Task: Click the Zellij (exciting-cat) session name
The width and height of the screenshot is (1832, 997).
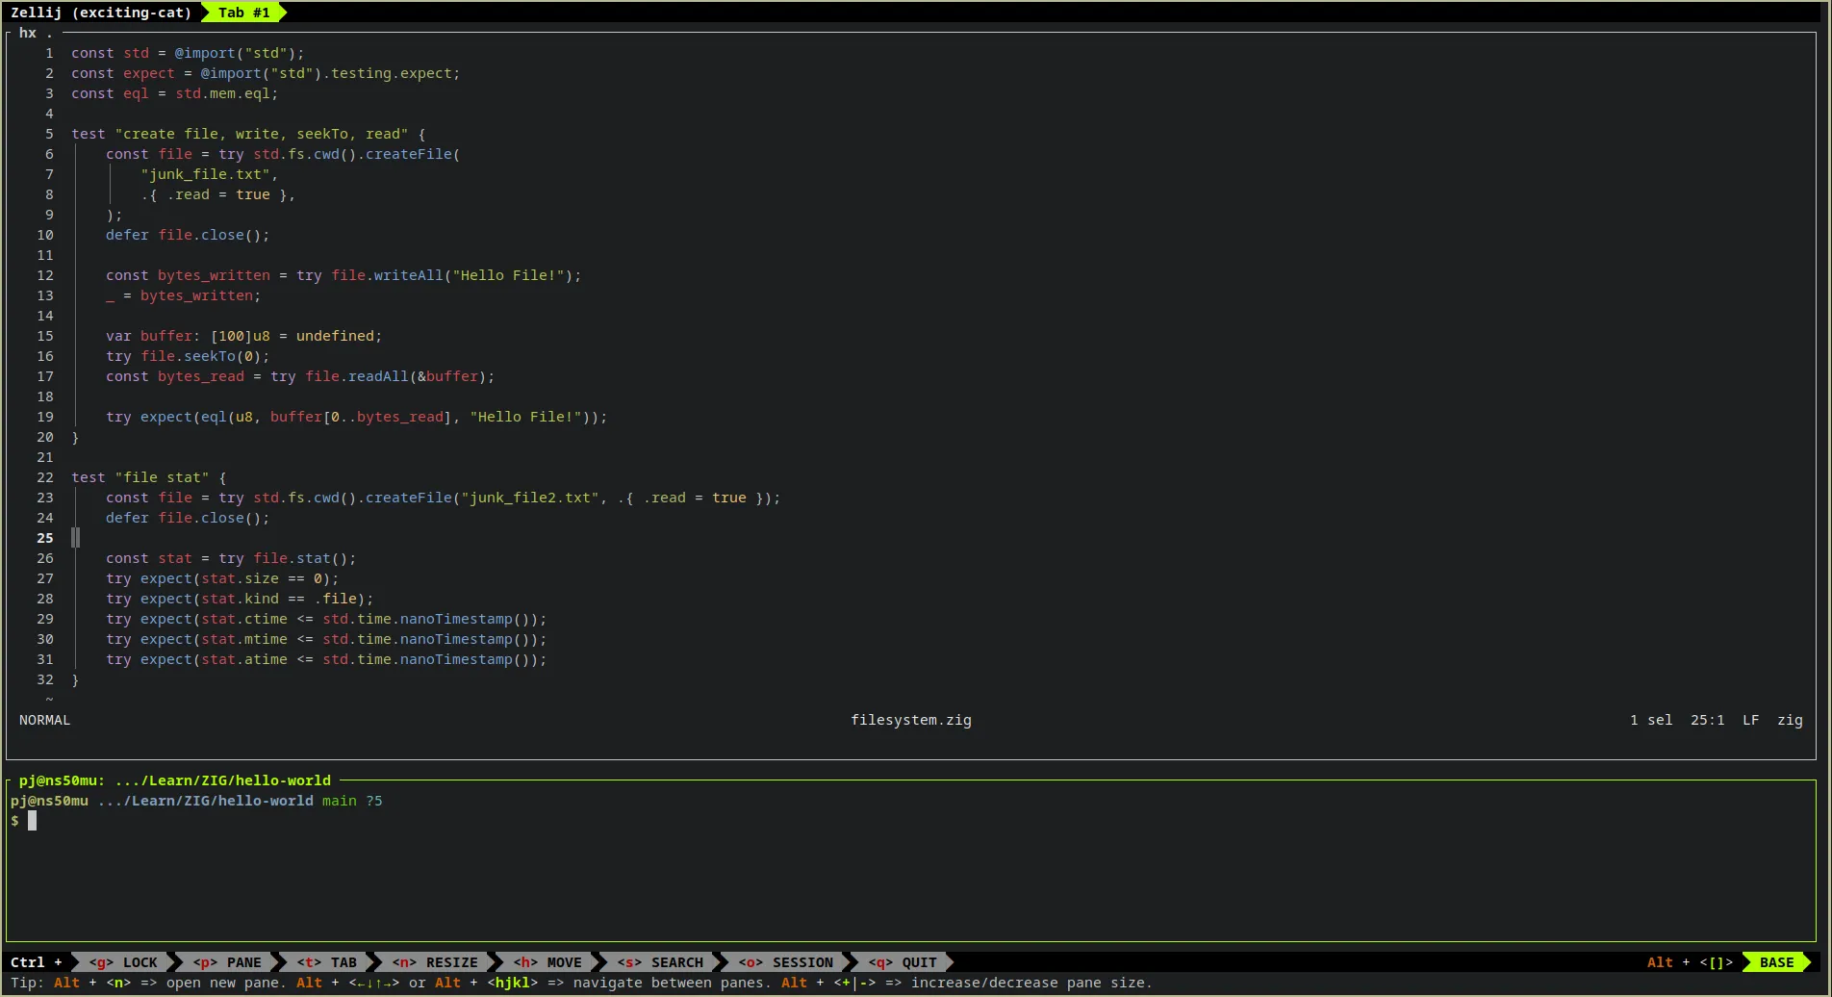Action: click(x=101, y=13)
